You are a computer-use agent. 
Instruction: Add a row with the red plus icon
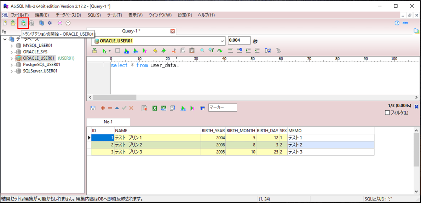(x=103, y=108)
